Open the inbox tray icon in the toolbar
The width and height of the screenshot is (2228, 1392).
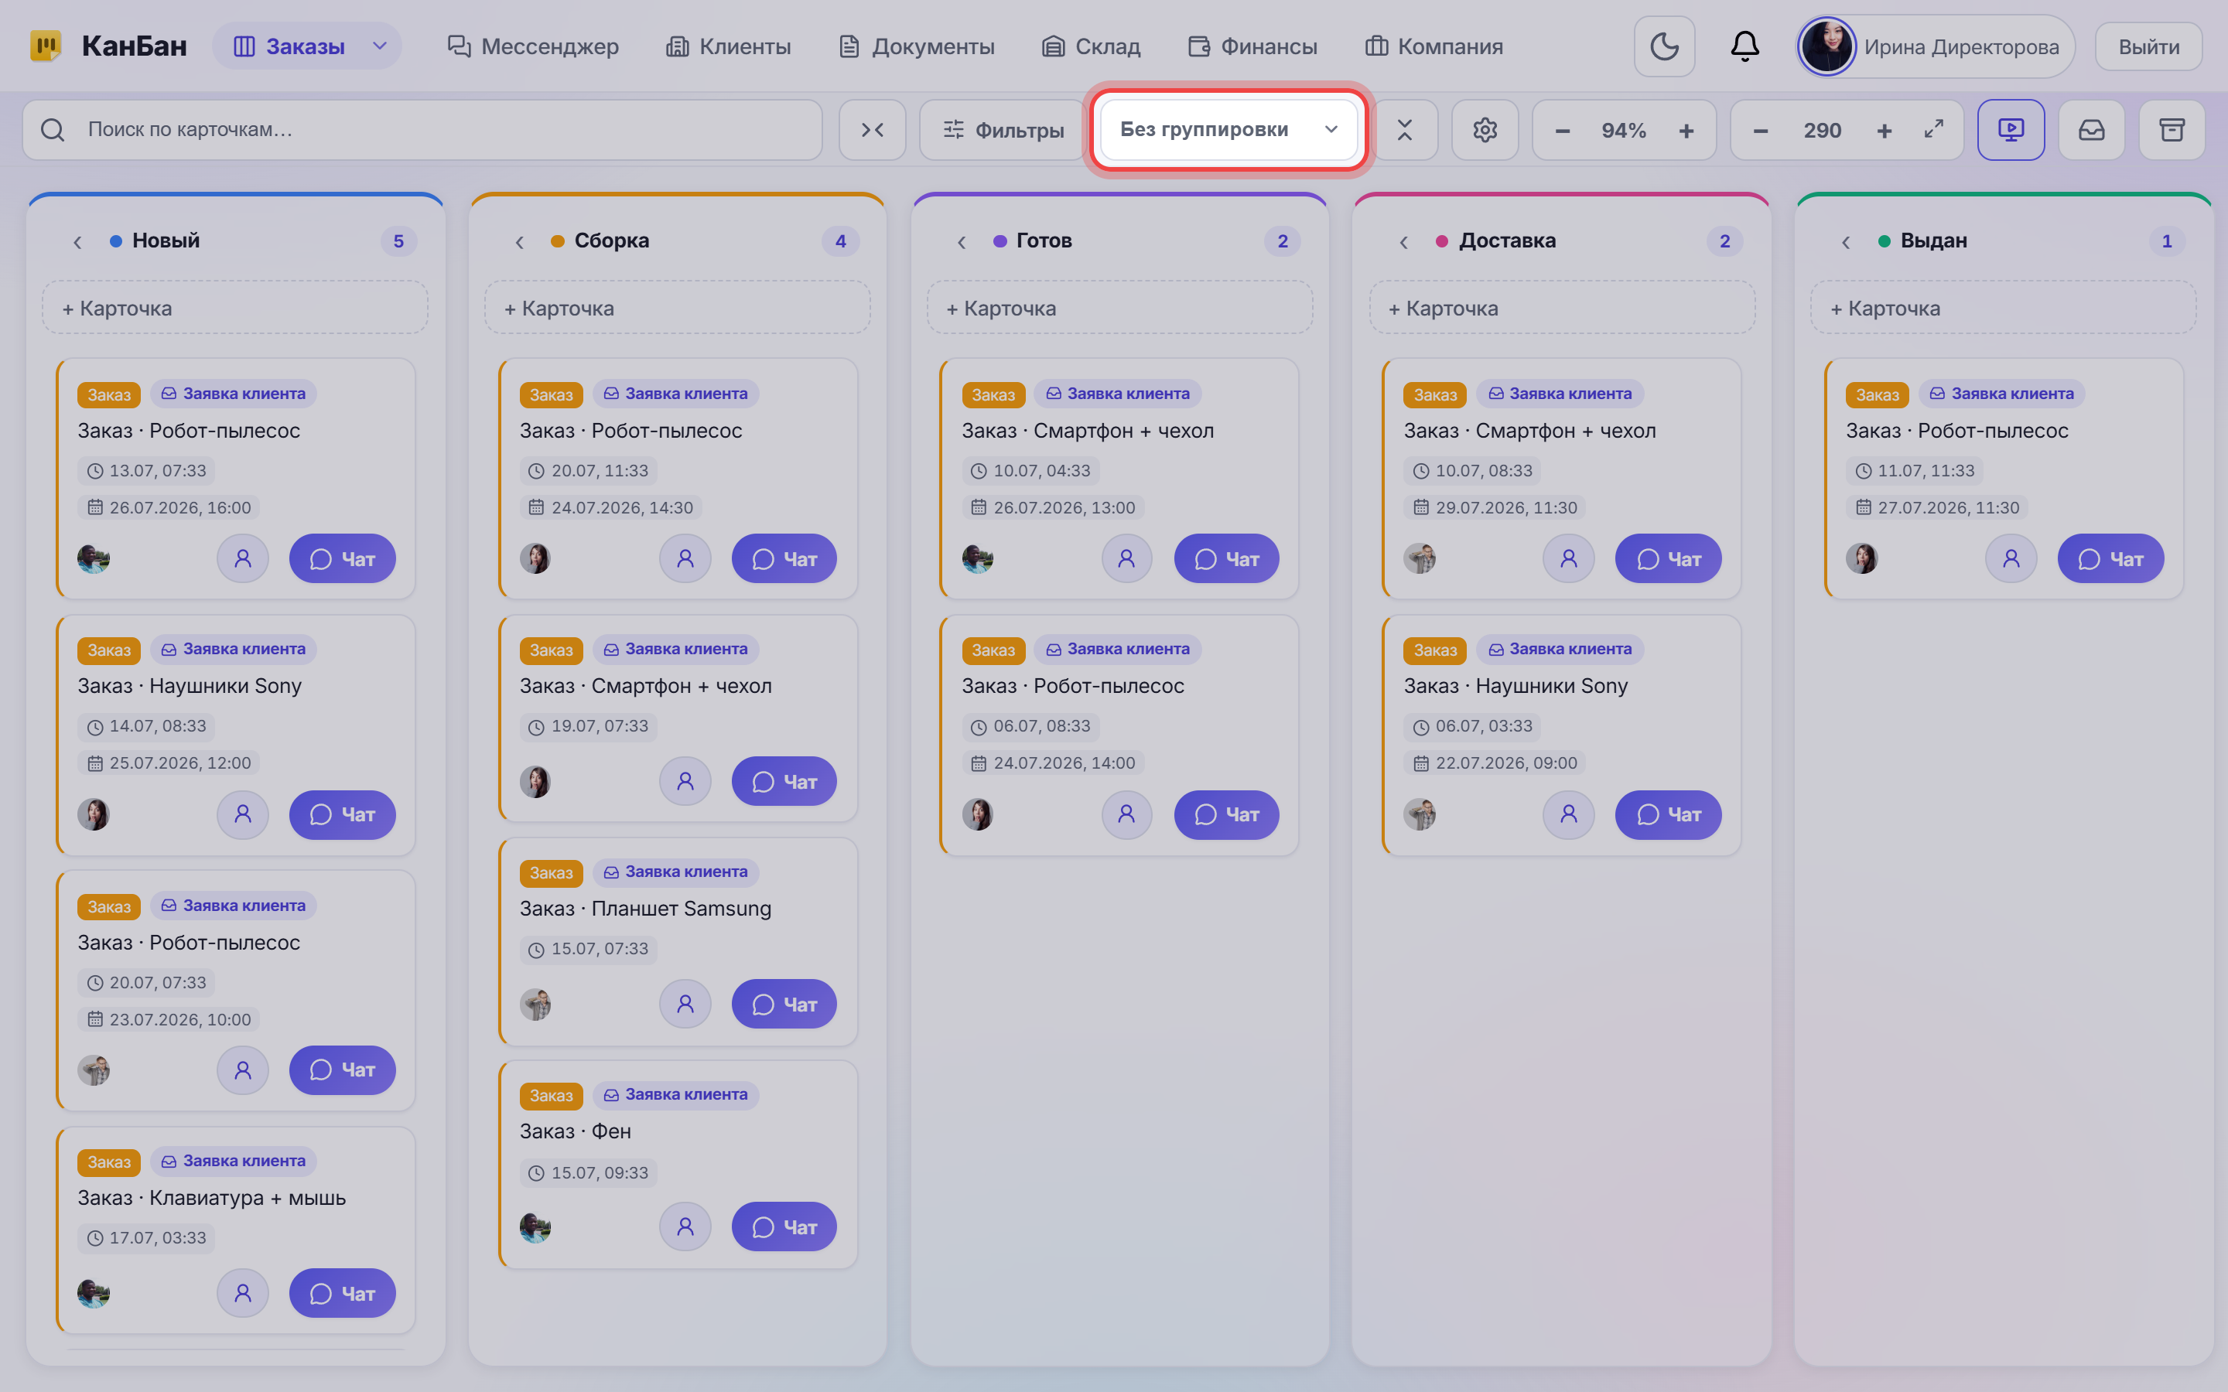(2092, 130)
